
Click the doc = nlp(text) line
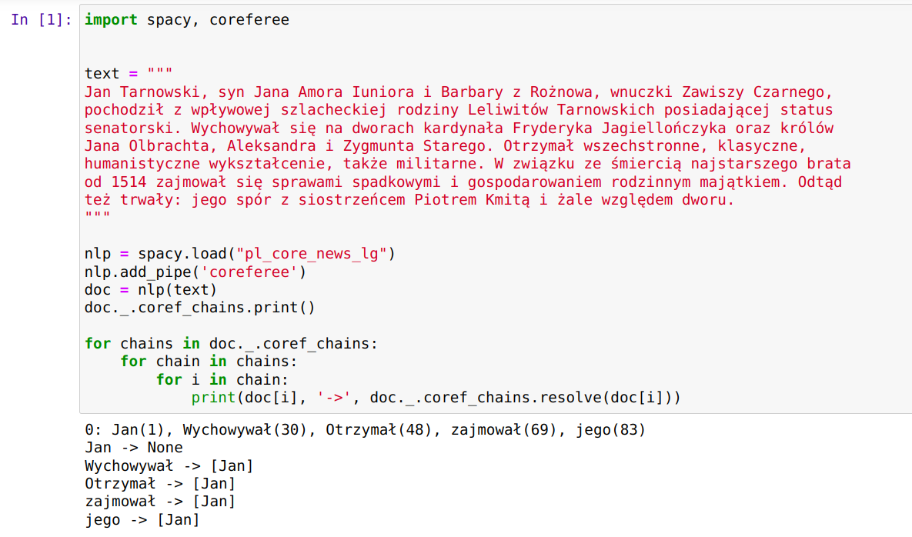click(151, 289)
